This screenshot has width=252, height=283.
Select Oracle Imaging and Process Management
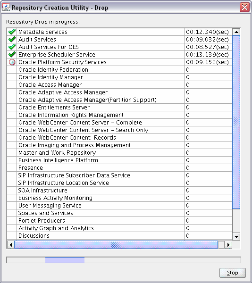point(119,145)
